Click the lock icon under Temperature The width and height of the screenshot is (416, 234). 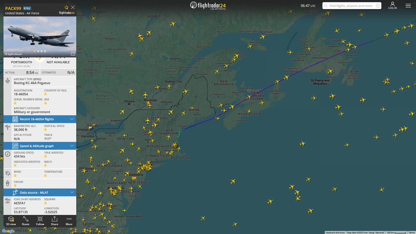tap(45, 175)
